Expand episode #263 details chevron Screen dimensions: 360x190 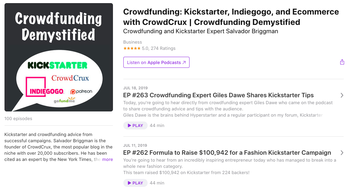pyautogui.click(x=342, y=95)
